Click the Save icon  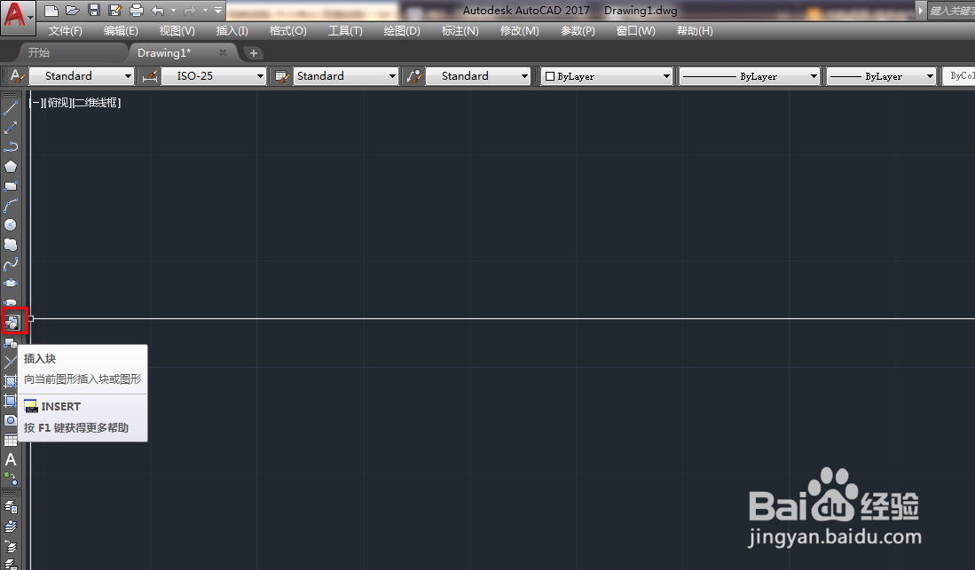click(x=94, y=11)
